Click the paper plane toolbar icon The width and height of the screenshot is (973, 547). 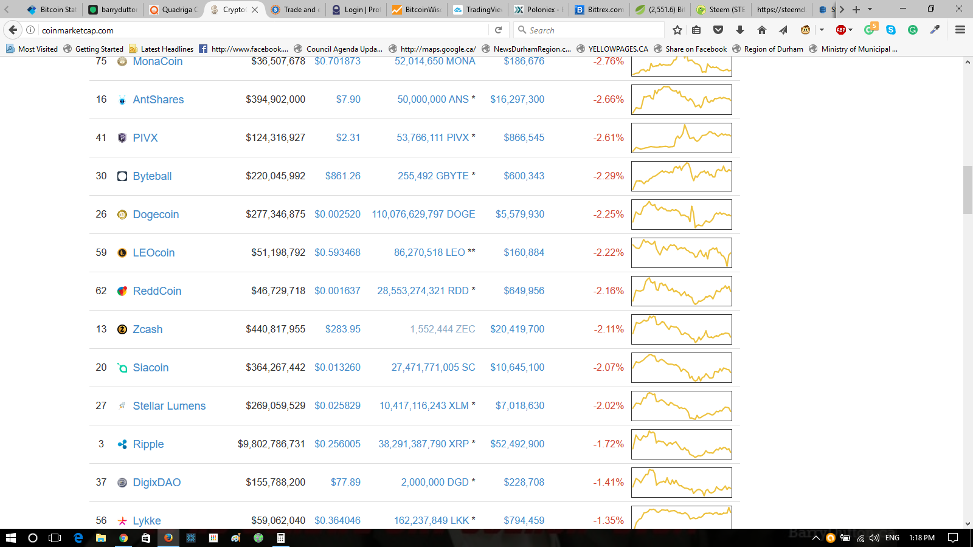click(x=783, y=30)
